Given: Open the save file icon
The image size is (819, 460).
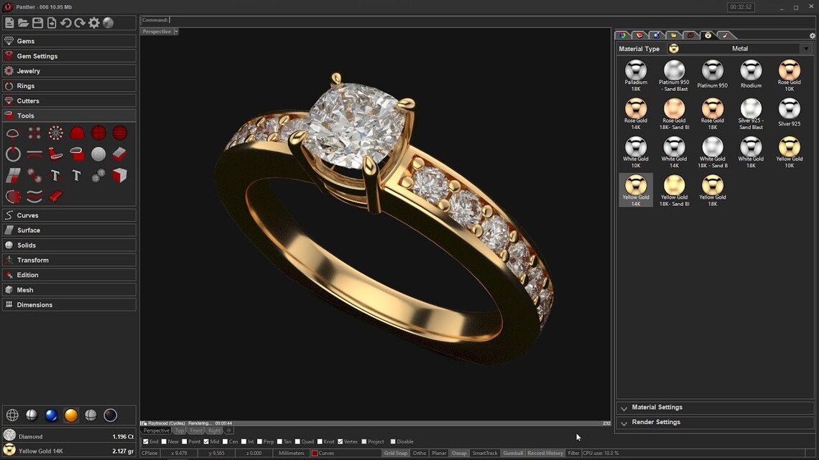Looking at the screenshot, I should click(37, 22).
